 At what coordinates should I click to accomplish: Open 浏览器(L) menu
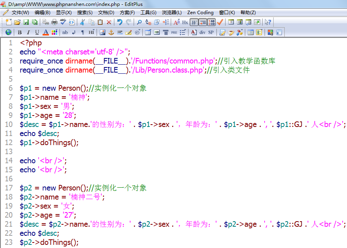click(x=172, y=13)
